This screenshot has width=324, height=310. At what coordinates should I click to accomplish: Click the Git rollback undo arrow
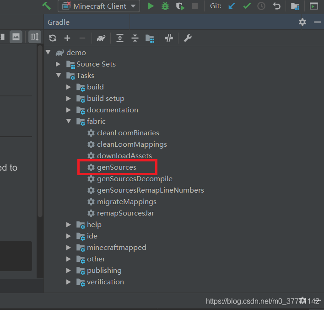277,6
